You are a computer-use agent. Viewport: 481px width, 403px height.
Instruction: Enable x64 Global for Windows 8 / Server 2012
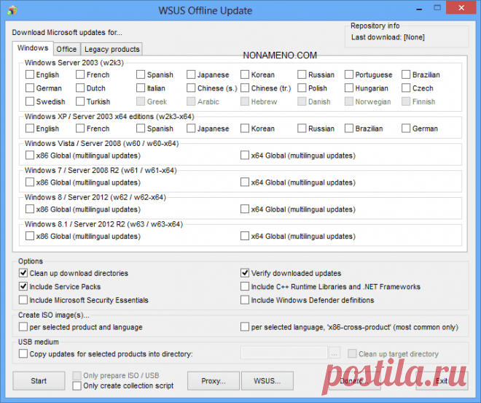click(x=245, y=209)
